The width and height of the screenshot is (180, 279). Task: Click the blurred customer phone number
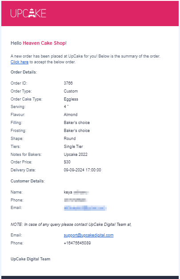[x=75, y=200]
